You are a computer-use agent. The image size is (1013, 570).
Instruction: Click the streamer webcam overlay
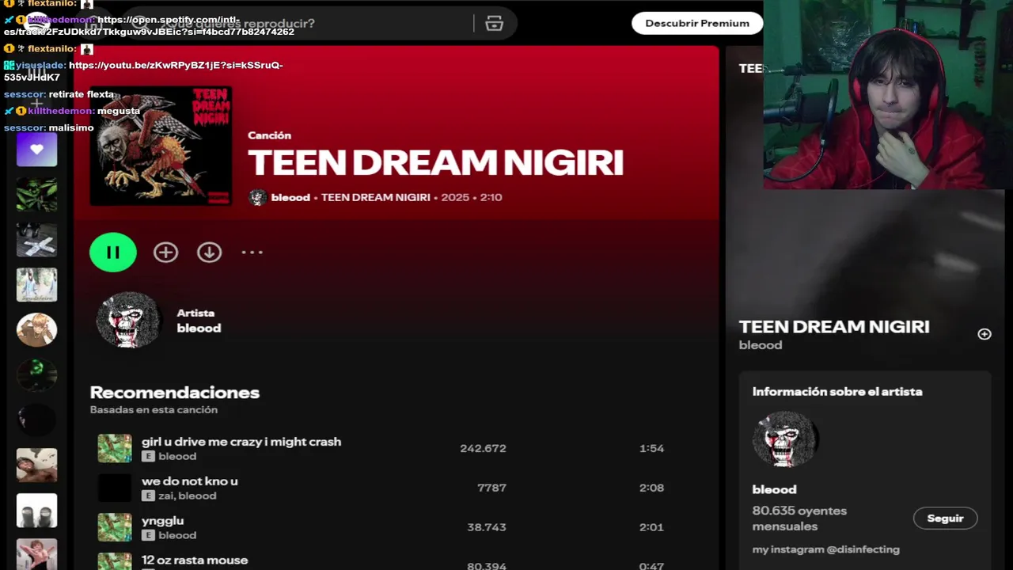coord(888,94)
